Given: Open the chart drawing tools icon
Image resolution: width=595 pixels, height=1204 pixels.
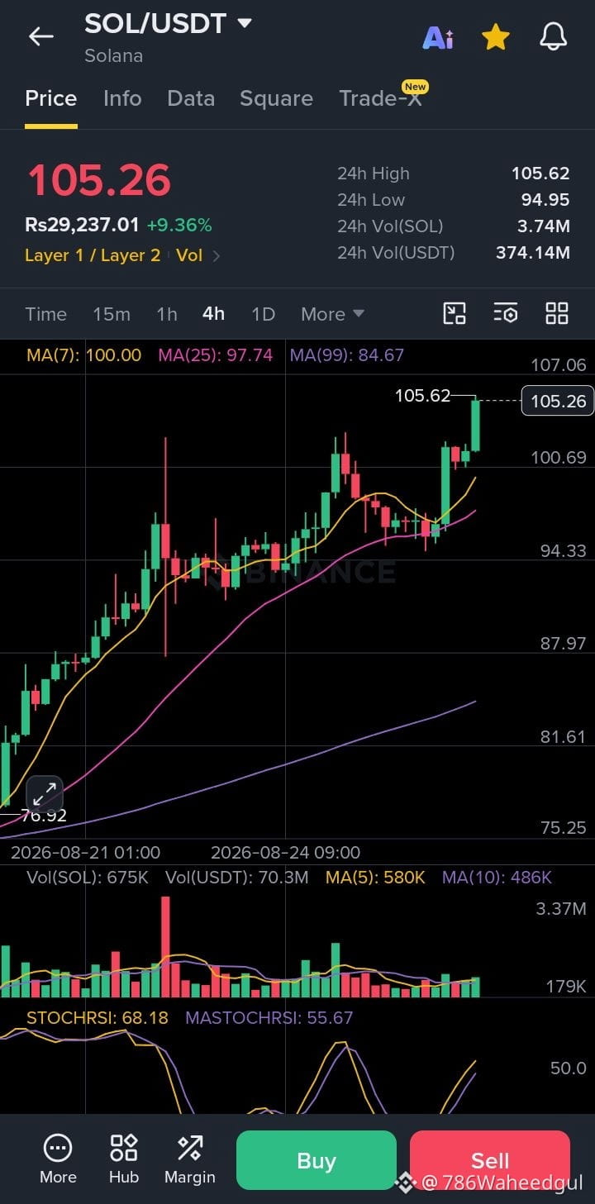Looking at the screenshot, I should pyautogui.click(x=455, y=313).
